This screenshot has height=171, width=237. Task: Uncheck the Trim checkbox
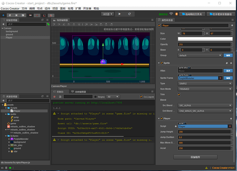tap(179, 94)
